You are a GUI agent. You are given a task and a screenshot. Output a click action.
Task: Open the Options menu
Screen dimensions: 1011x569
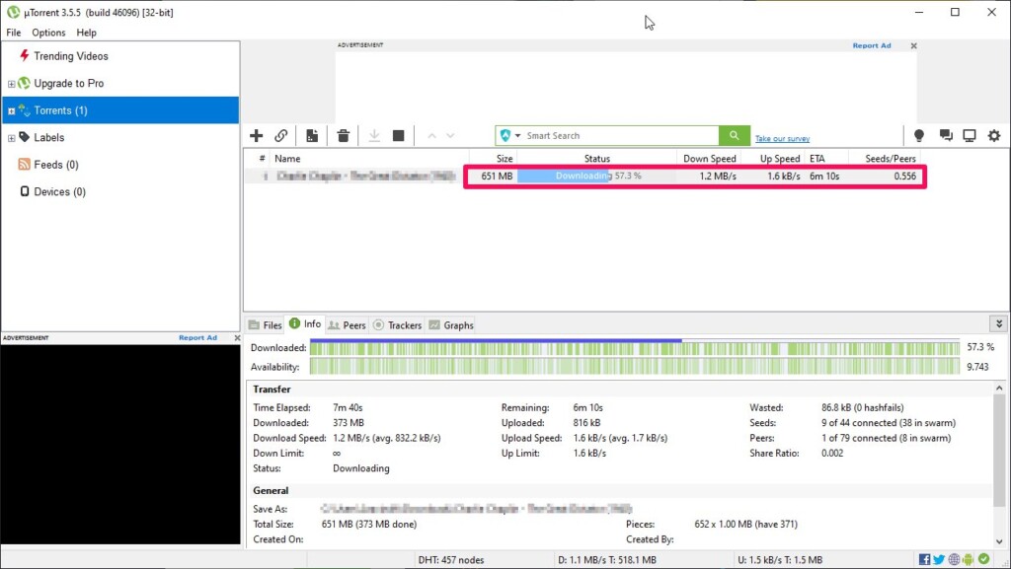coord(48,33)
